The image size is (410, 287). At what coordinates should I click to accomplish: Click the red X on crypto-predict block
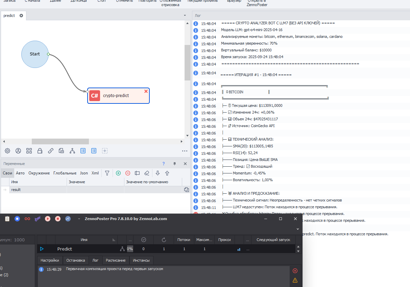pos(146,91)
